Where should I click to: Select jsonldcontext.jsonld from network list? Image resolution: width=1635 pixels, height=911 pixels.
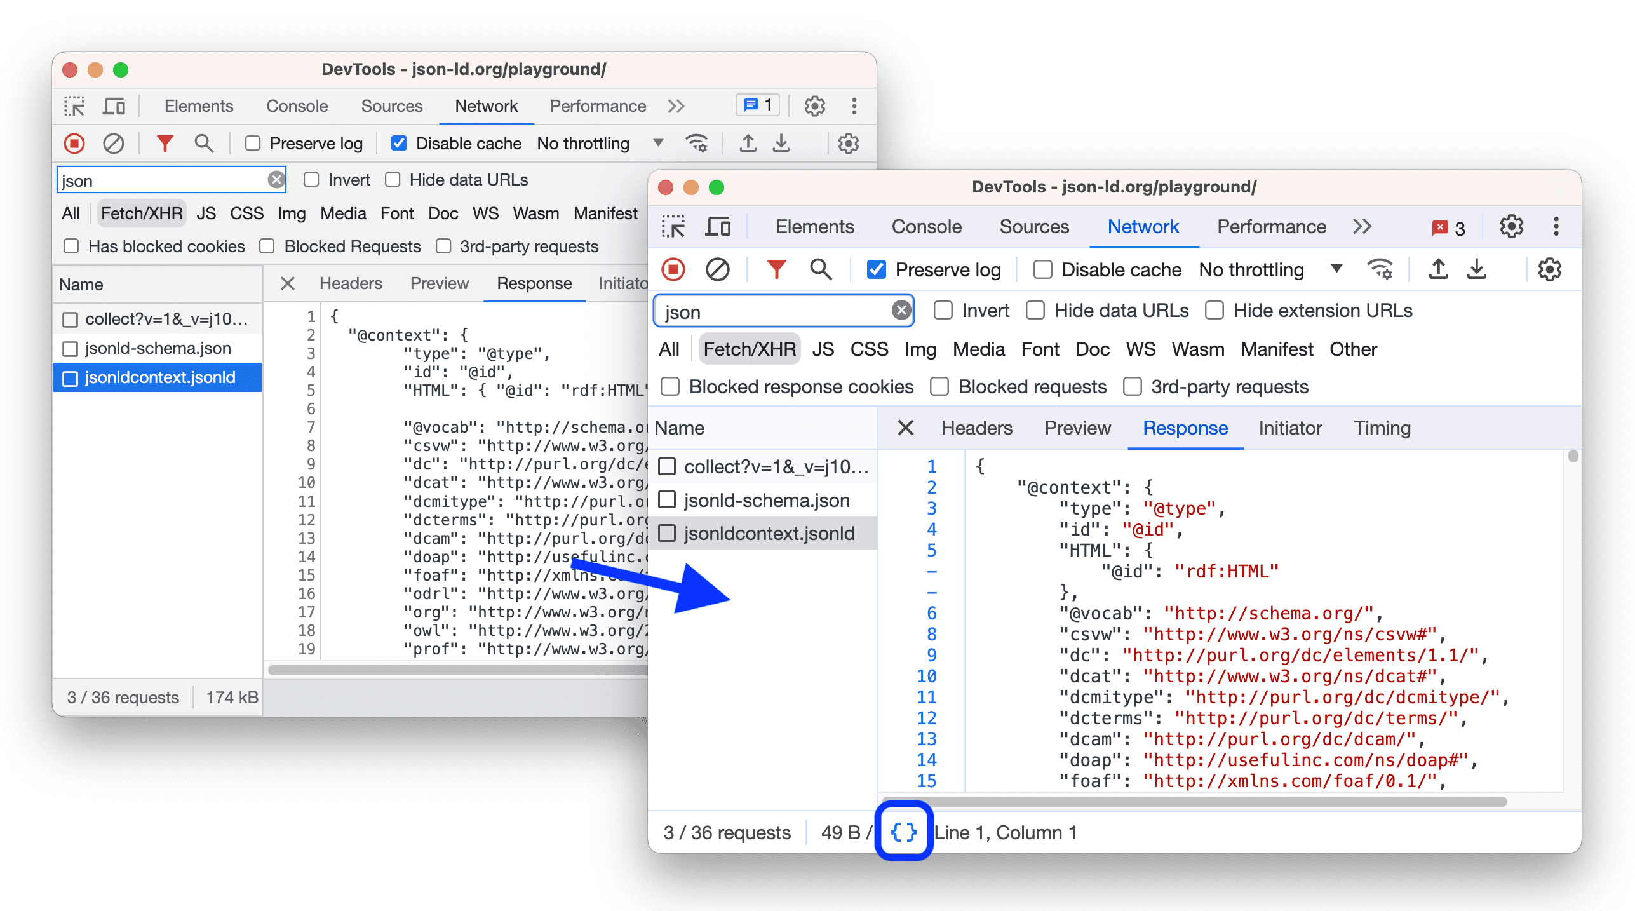point(772,532)
